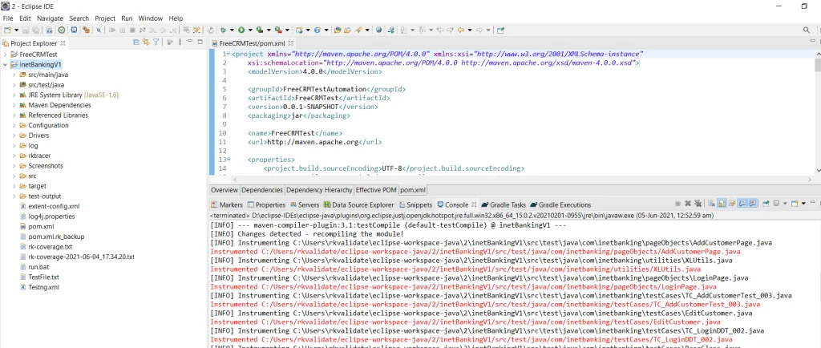
Task: Open the Project menu
Action: [x=105, y=18]
